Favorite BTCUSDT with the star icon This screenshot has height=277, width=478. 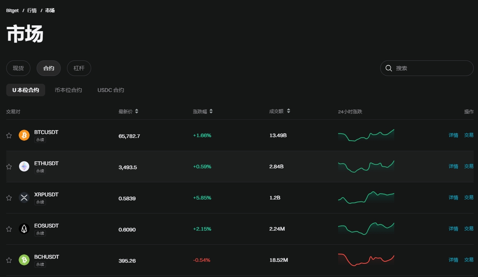9,136
